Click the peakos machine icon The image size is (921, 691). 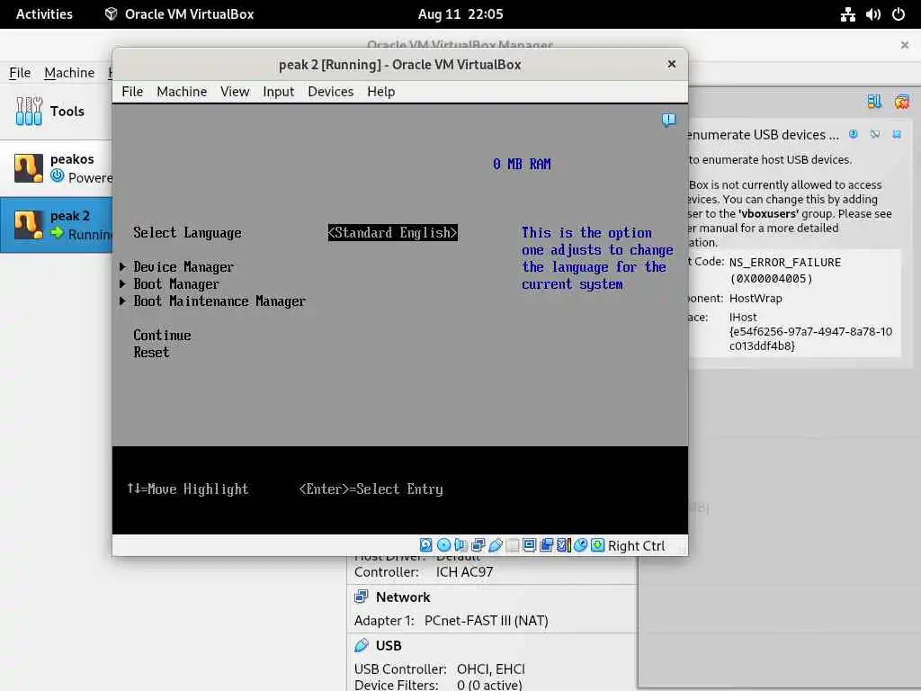coord(28,168)
